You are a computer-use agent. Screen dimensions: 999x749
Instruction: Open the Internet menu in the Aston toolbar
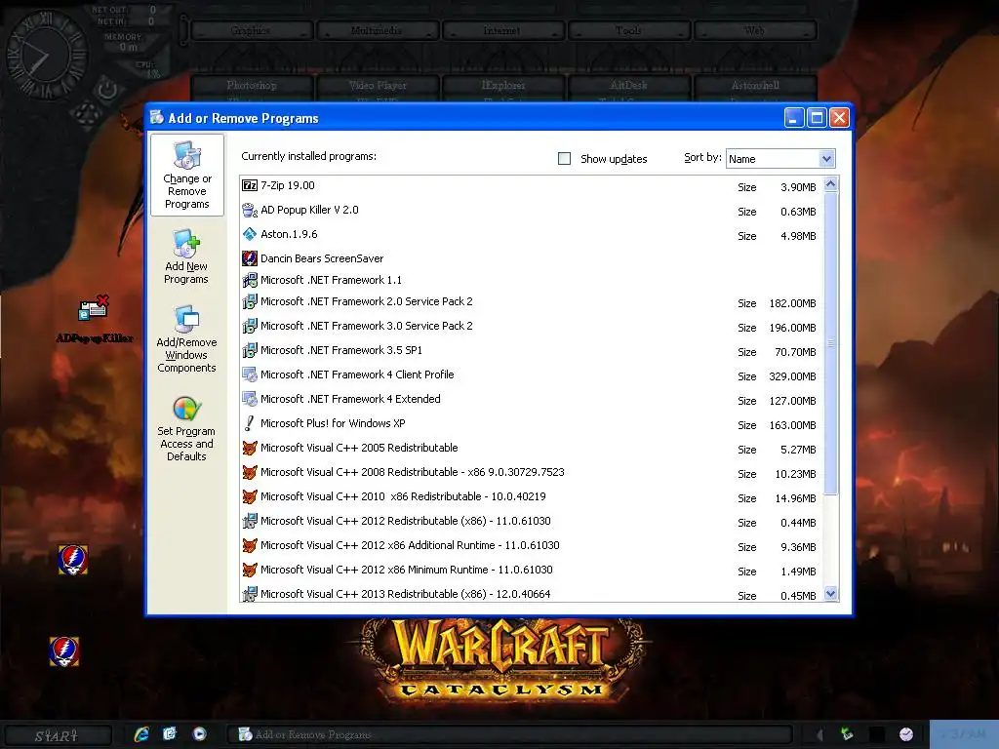click(x=502, y=30)
